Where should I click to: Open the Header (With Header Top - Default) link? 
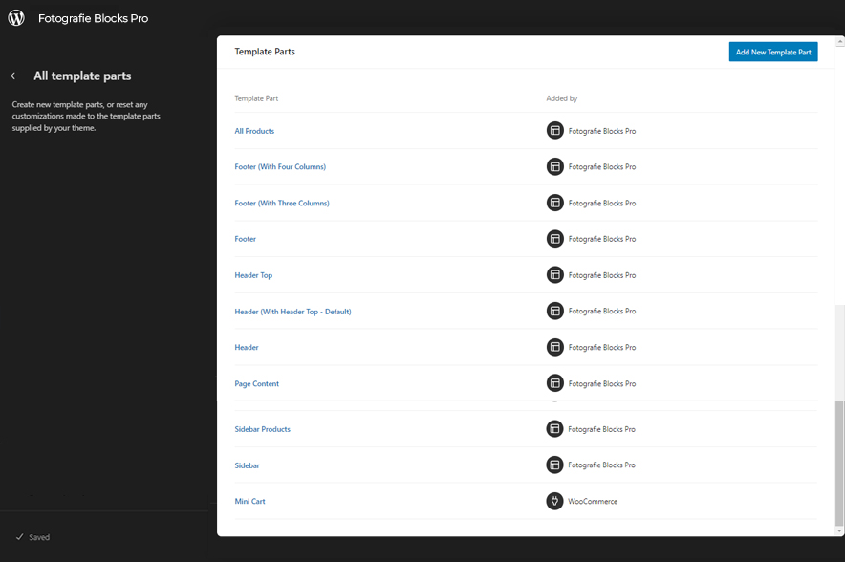point(292,312)
